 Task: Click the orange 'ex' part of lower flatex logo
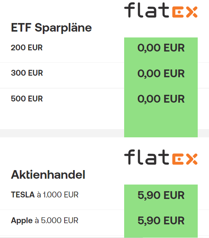tap(185, 159)
